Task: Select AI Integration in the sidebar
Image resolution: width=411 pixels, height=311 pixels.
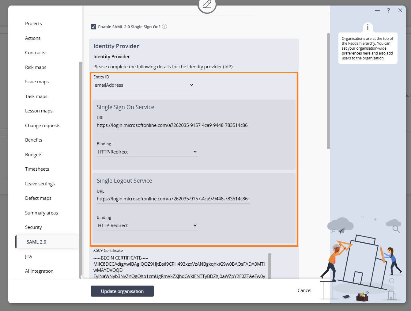Action: point(39,271)
